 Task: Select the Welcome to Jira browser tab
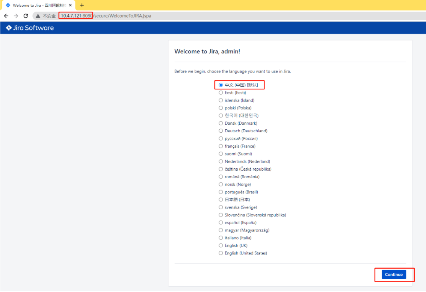[x=38, y=5]
